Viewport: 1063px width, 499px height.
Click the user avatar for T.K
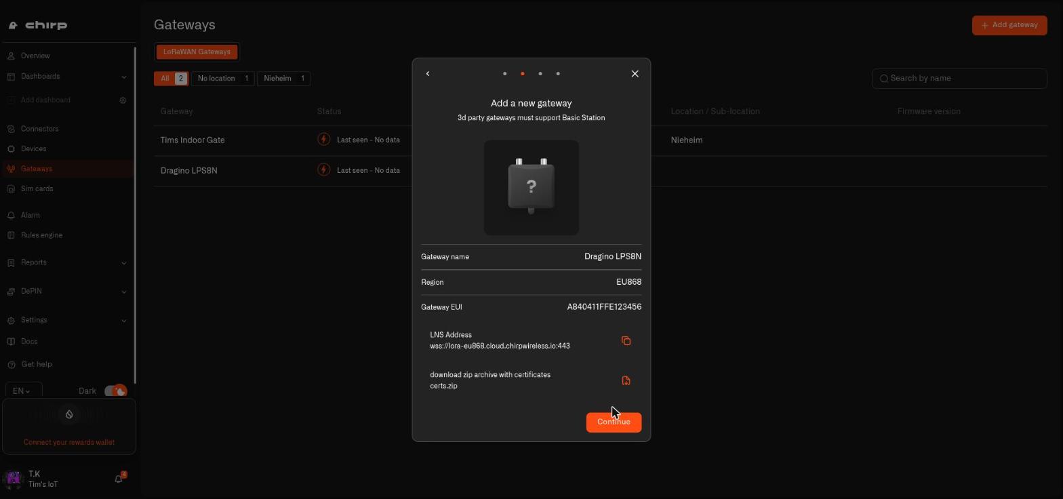14,479
